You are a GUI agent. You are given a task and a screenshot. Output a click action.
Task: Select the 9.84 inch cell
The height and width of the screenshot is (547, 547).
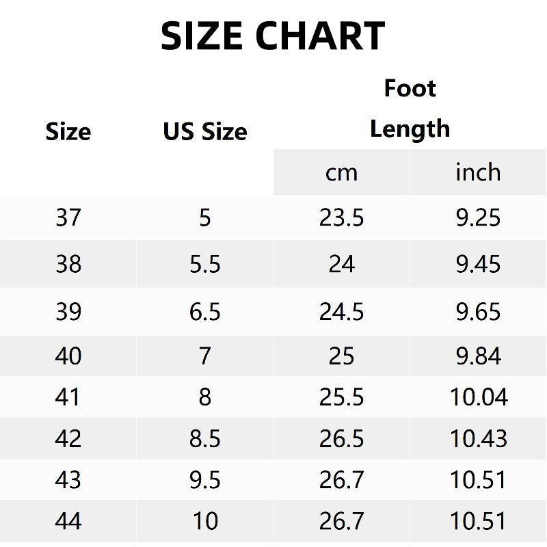478,356
